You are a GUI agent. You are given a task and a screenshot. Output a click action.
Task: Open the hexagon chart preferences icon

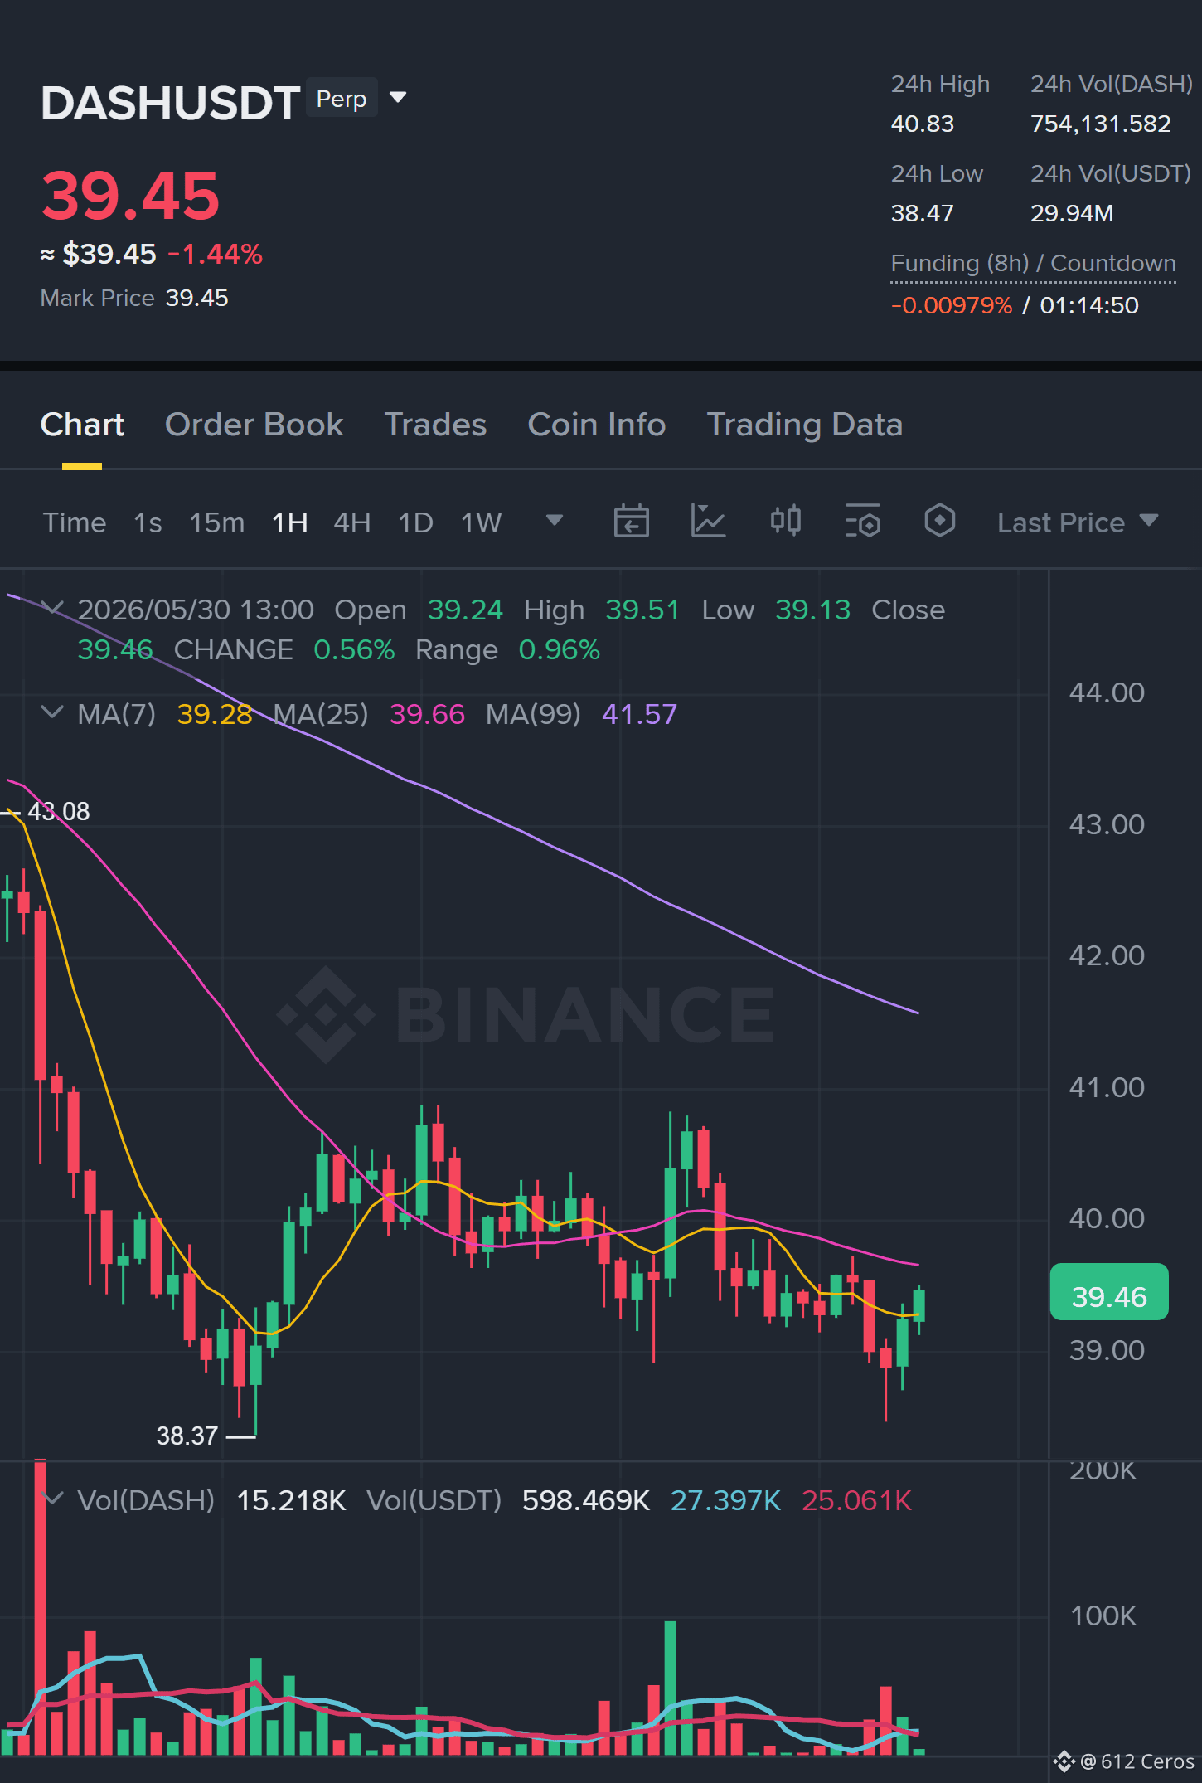[939, 521]
